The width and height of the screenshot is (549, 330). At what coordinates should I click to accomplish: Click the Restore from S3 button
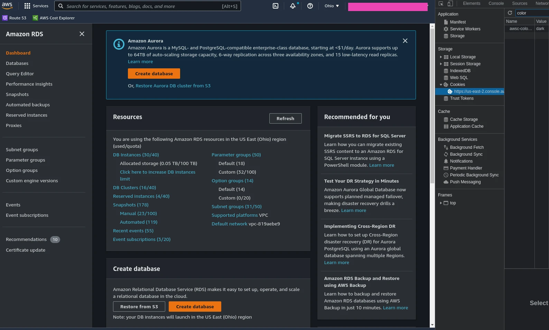pos(139,307)
